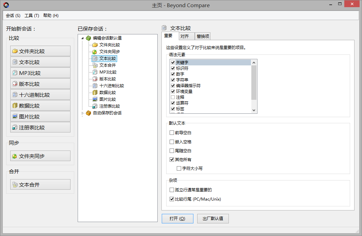Click the 版本比较 icon in sessions tree

click(95, 79)
